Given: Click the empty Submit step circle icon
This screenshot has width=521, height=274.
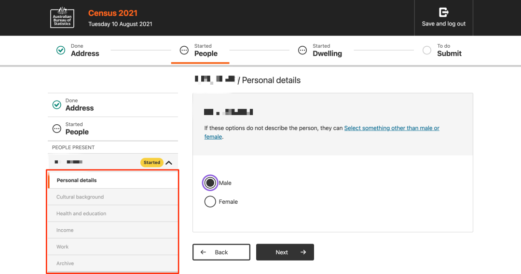Looking at the screenshot, I should (x=426, y=50).
